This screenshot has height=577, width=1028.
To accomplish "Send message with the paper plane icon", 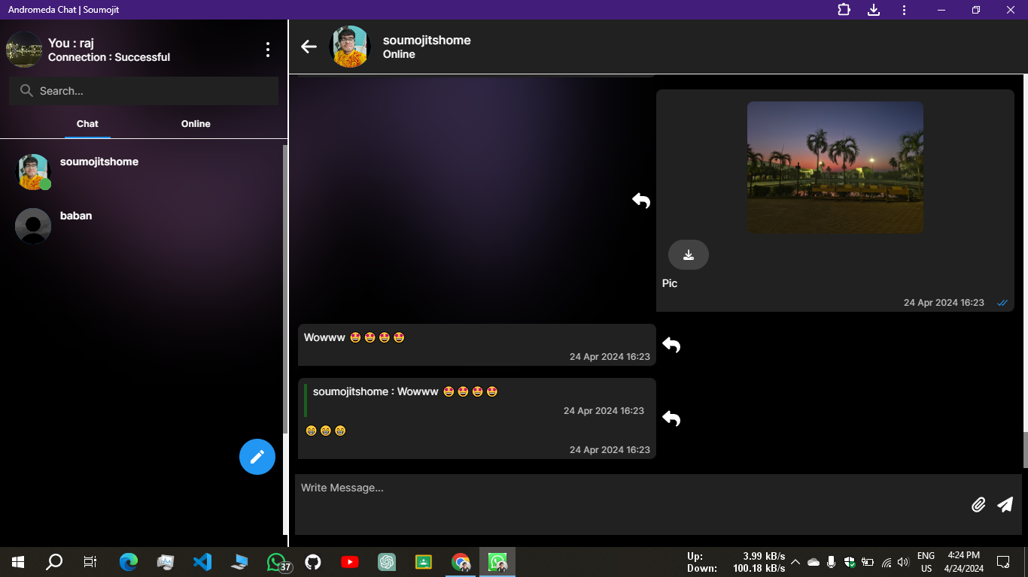I will (1005, 504).
